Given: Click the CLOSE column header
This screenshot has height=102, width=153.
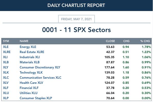Looking at the screenshot, I should click(x=110, y=41).
